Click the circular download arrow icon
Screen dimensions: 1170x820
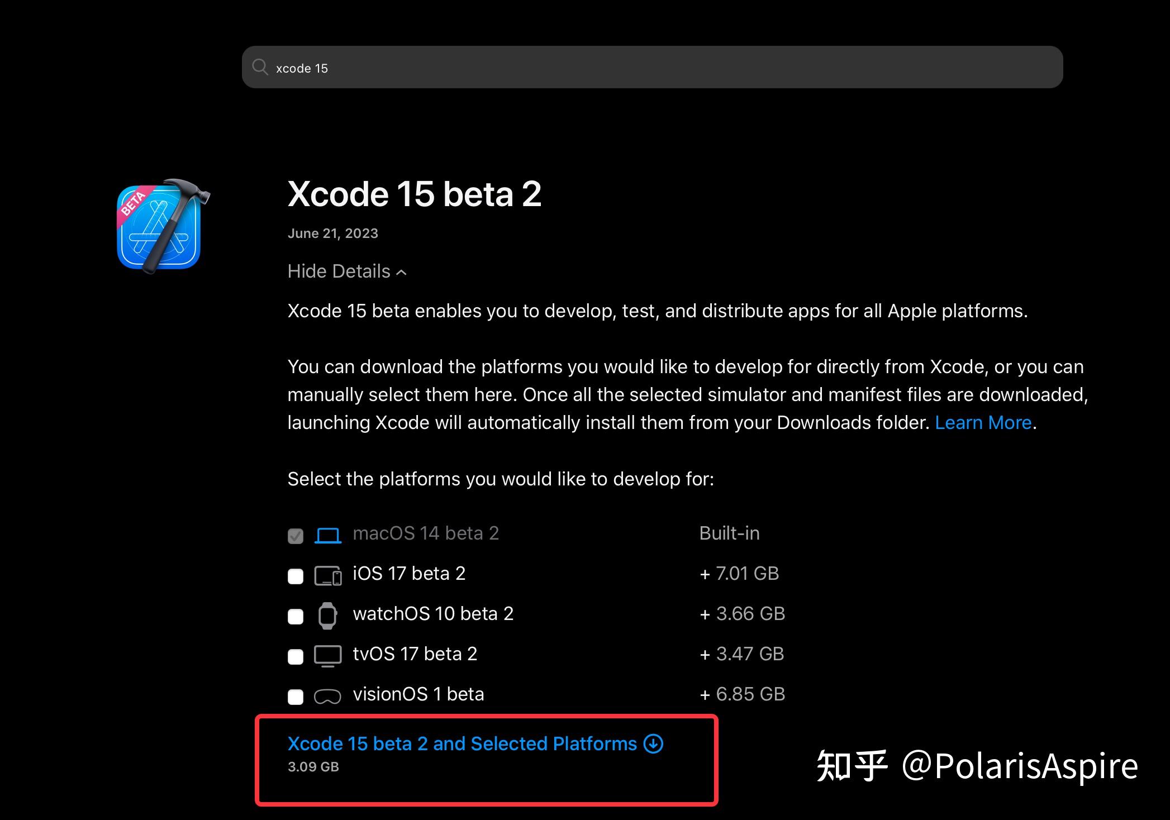click(653, 743)
